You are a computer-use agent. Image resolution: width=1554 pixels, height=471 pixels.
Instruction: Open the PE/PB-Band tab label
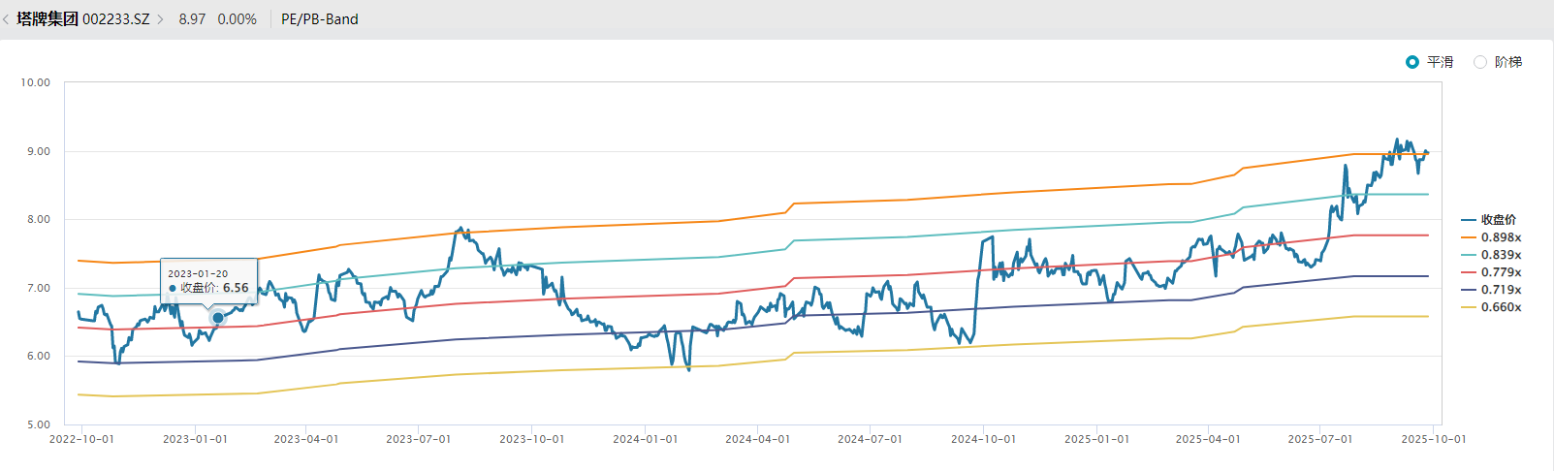[319, 19]
